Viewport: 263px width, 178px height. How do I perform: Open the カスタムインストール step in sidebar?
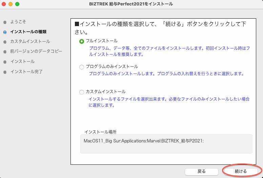30,42
